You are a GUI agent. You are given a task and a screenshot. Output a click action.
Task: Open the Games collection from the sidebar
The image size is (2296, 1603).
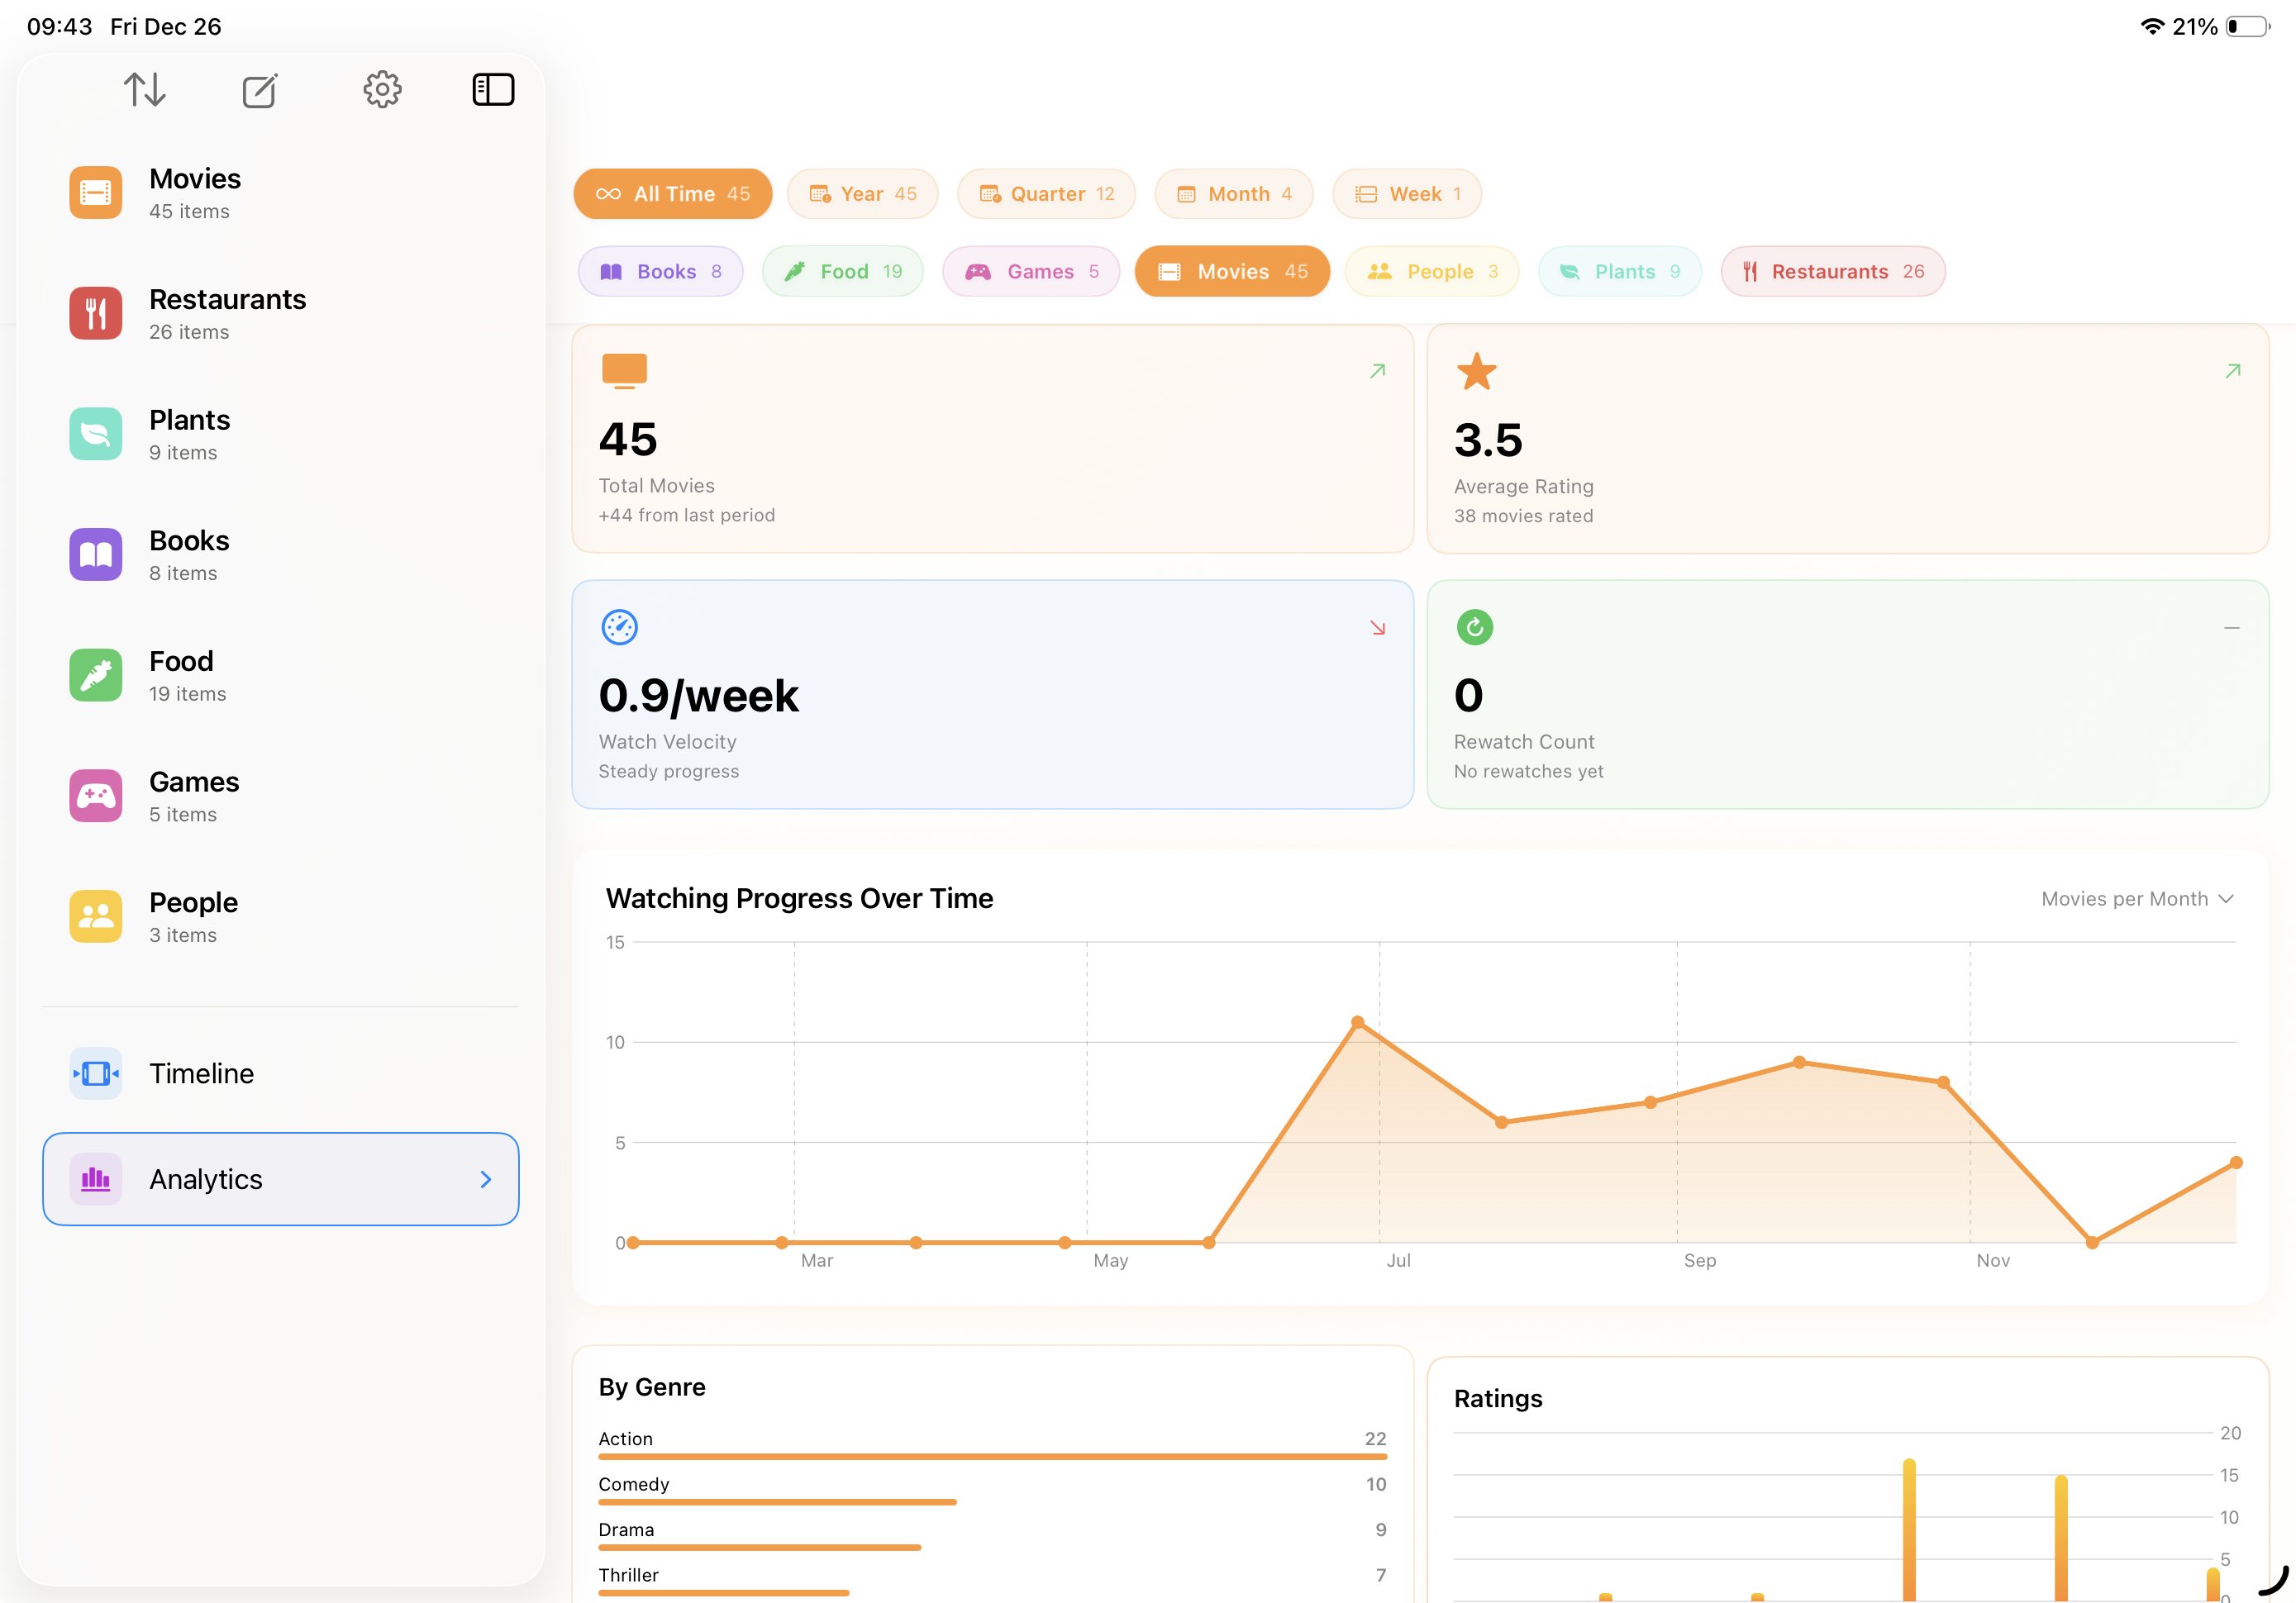(193, 796)
